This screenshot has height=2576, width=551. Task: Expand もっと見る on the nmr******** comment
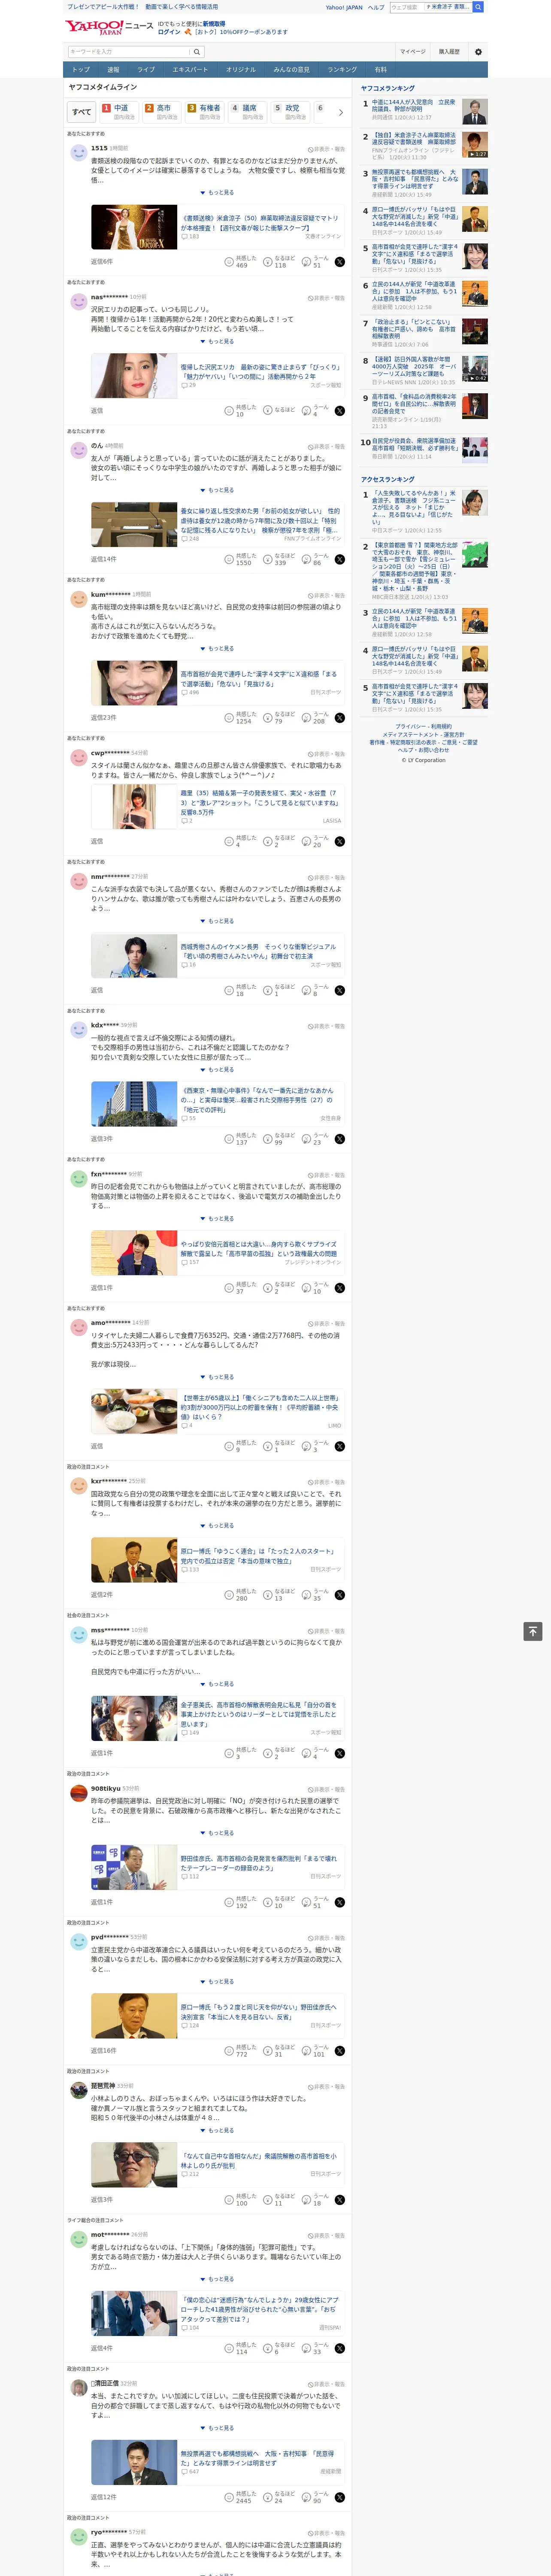click(x=217, y=921)
